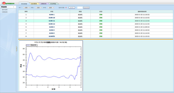Viewport: 174px width, 93px height.
Task: Click timestamp 2025-3-25 11:13:52
Action: 142,18
